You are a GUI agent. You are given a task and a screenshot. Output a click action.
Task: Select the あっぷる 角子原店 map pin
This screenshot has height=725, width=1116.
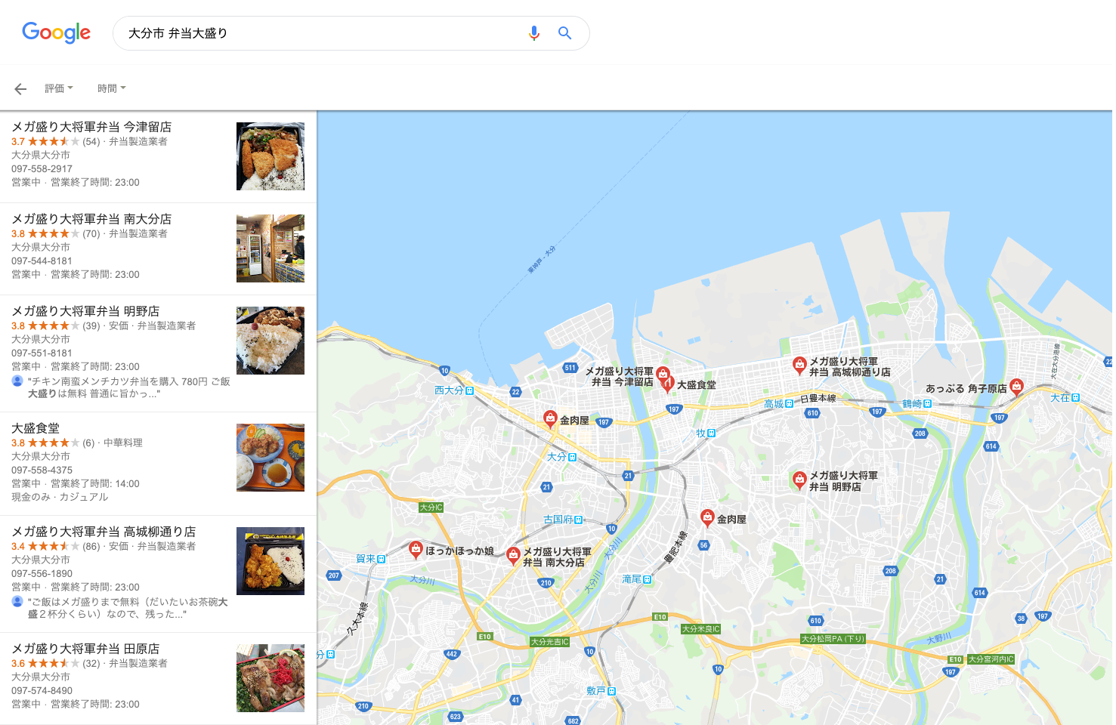coord(1016,387)
